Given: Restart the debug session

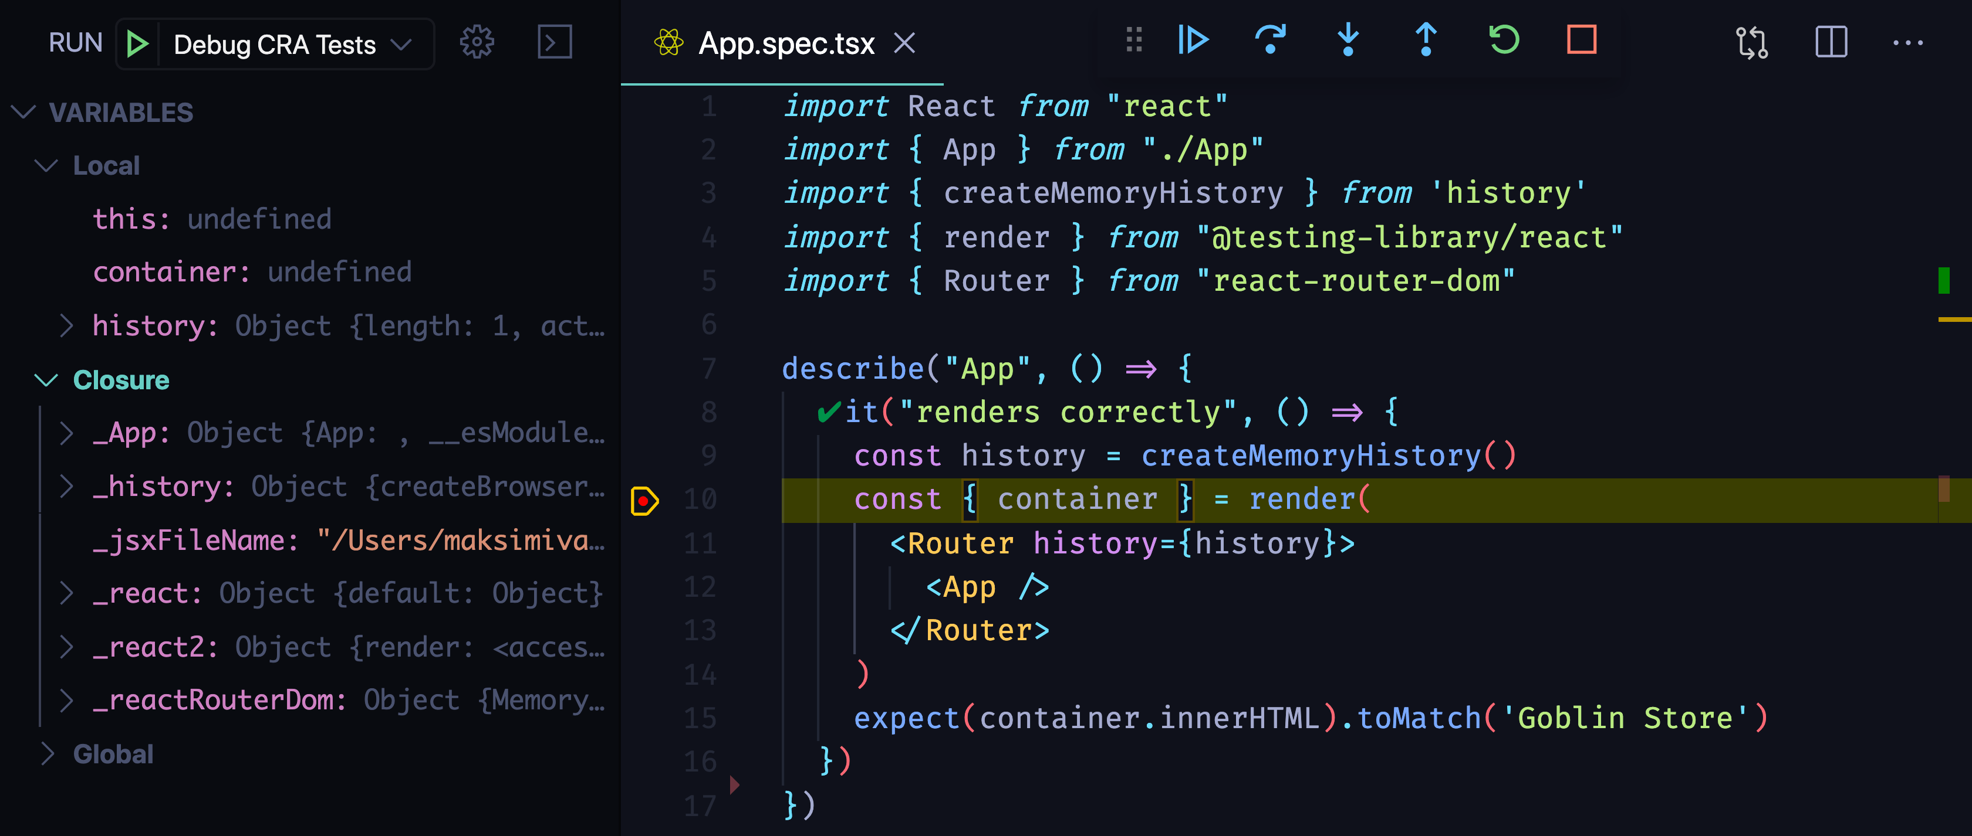Looking at the screenshot, I should [1504, 40].
